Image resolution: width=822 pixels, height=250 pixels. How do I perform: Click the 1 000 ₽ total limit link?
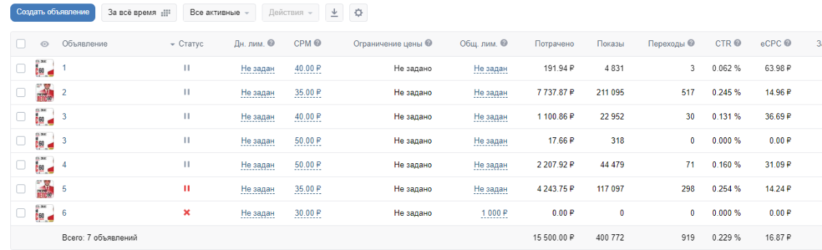(x=494, y=213)
